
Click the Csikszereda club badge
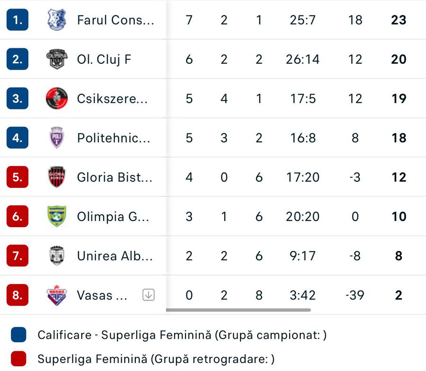click(x=57, y=98)
